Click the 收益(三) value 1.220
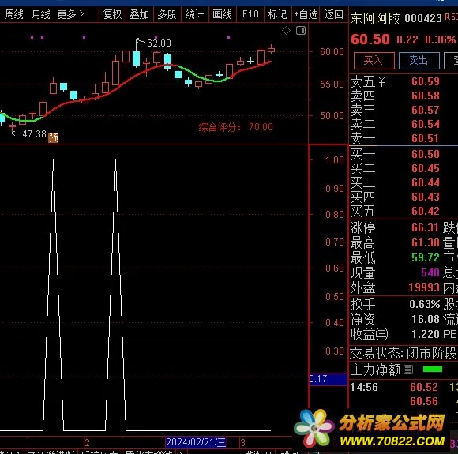The width and height of the screenshot is (458, 454). tap(426, 334)
